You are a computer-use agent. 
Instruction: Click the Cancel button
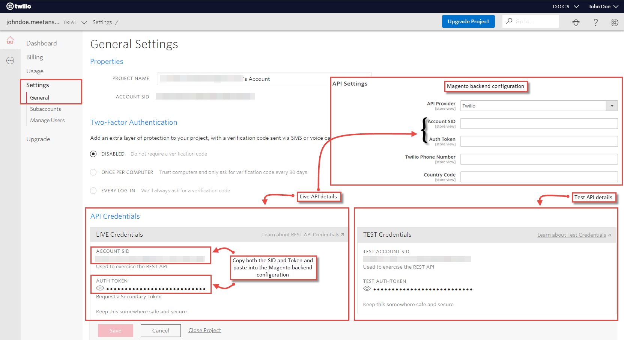point(161,331)
